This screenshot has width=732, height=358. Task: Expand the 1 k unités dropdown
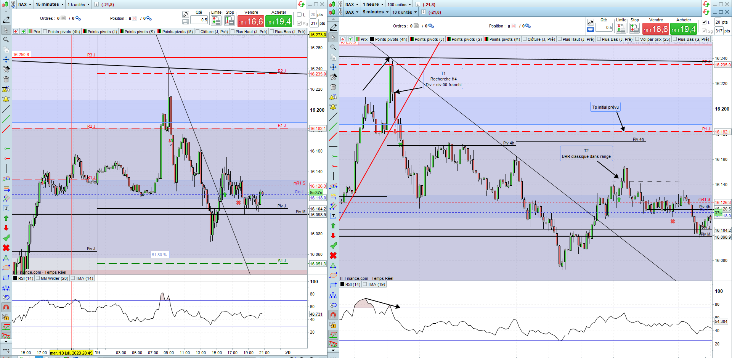click(79, 5)
